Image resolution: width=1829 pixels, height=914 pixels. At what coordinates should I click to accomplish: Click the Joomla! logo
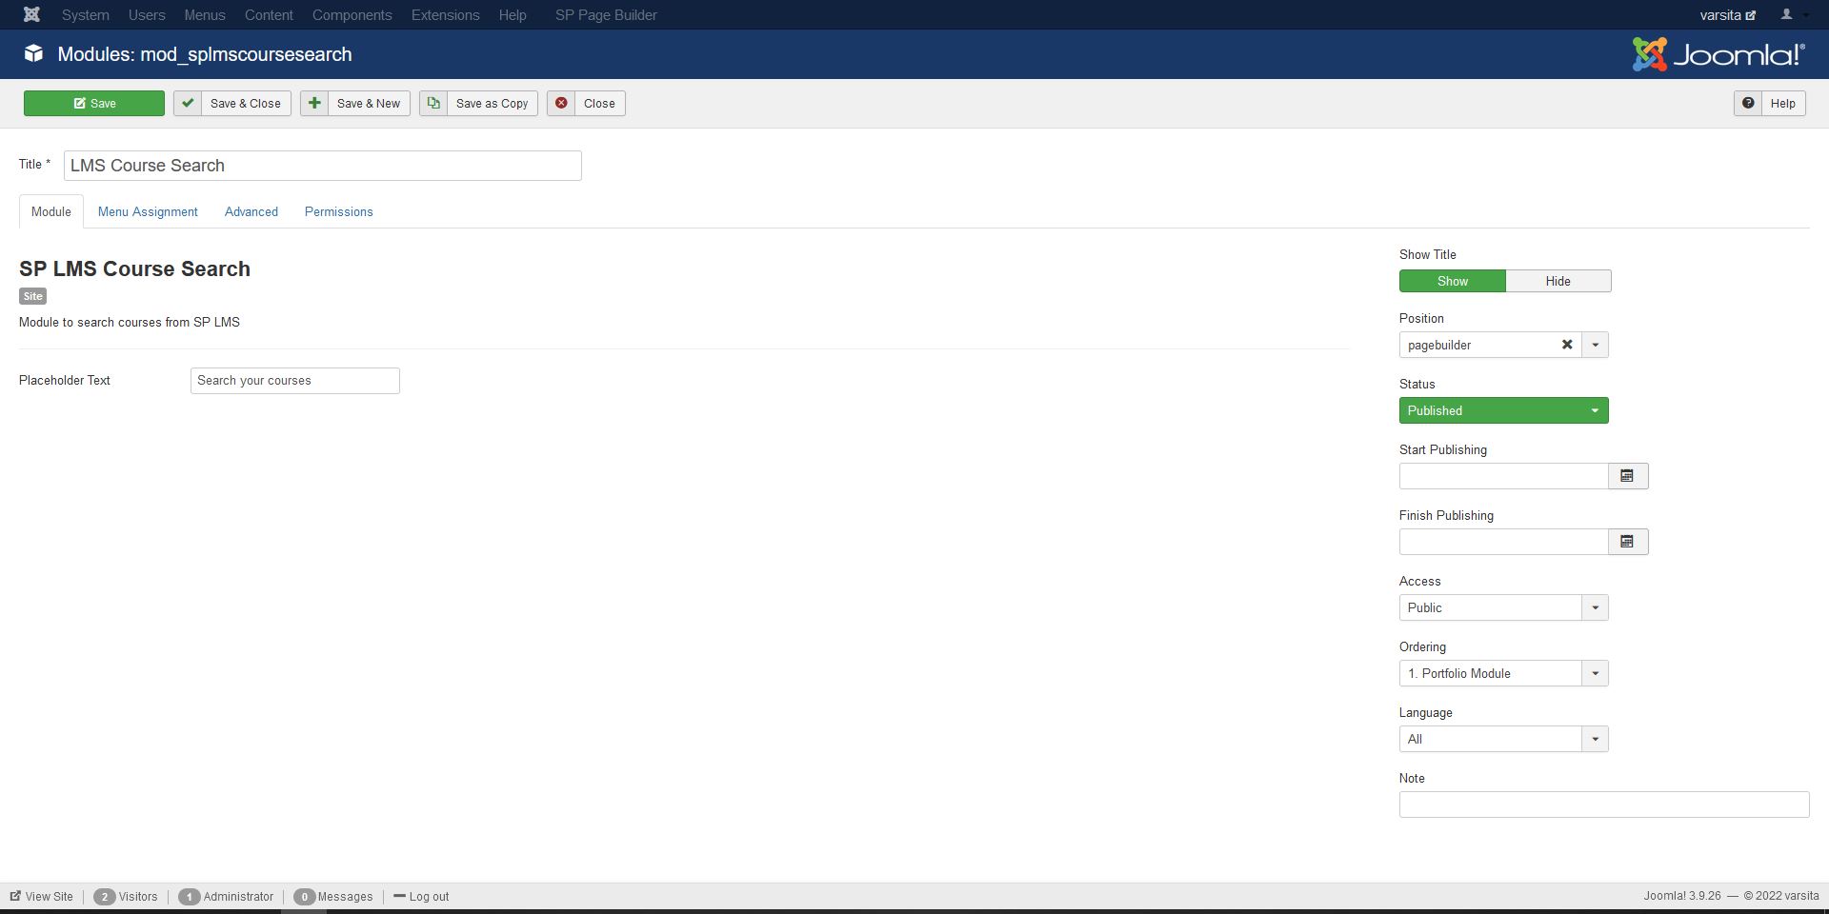pyautogui.click(x=1717, y=54)
